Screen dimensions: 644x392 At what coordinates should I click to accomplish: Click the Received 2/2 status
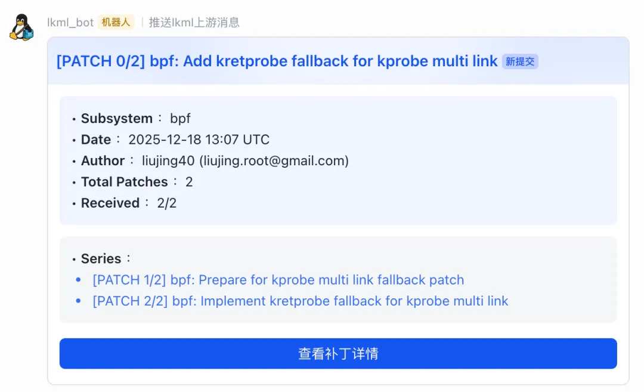coord(167,203)
